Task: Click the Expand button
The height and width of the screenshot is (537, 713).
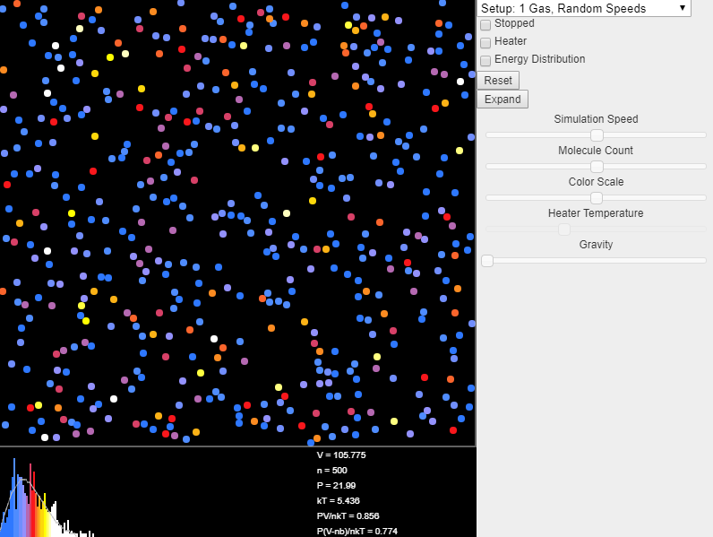Action: [503, 100]
